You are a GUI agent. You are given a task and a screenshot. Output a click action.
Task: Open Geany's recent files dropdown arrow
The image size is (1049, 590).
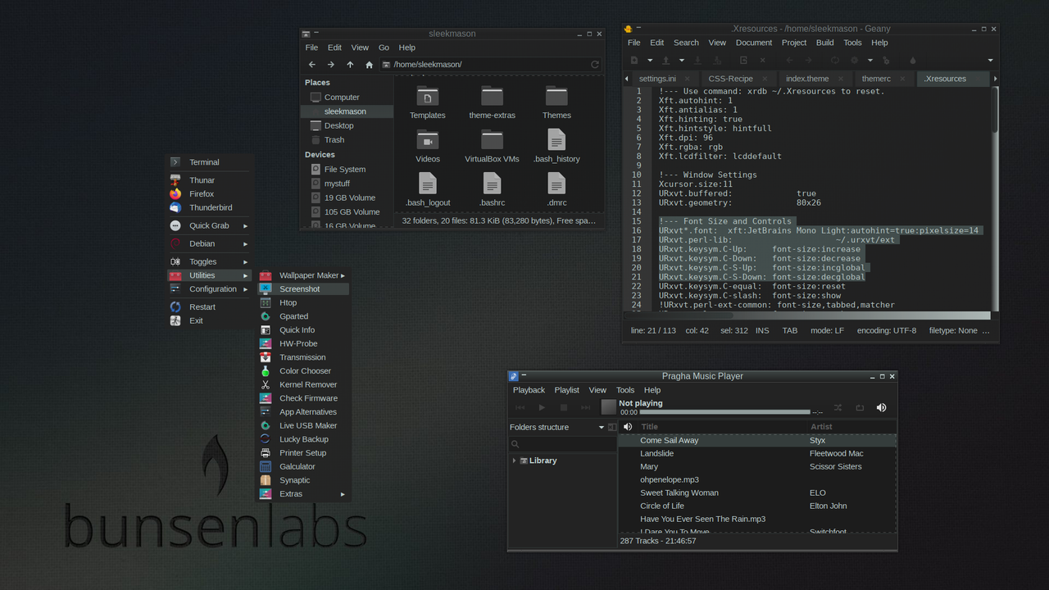682,60
